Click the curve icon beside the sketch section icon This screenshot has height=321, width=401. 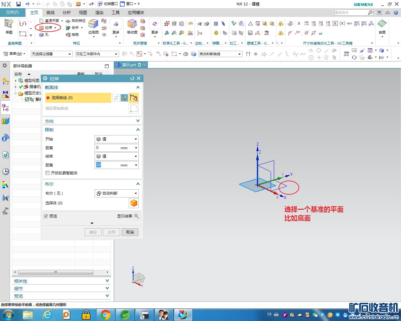134,98
